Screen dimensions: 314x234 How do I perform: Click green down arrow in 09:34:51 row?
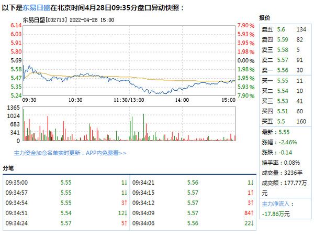point(126,212)
